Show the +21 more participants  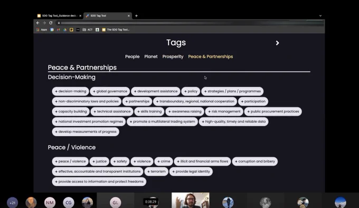(x=12, y=203)
